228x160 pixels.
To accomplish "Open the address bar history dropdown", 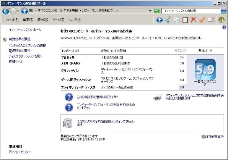I will 150,11.
